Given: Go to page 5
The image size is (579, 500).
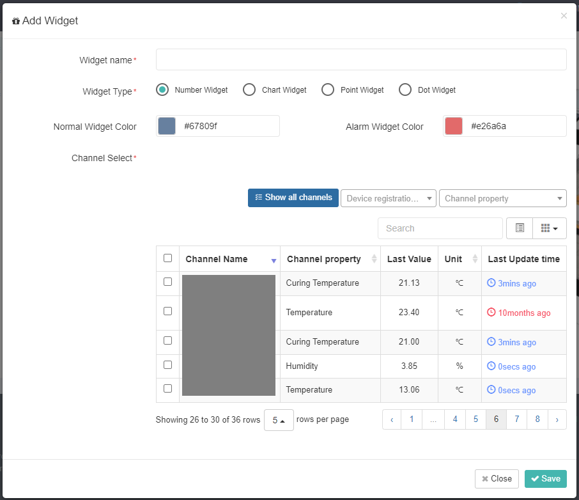Looking at the screenshot, I should tap(475, 419).
